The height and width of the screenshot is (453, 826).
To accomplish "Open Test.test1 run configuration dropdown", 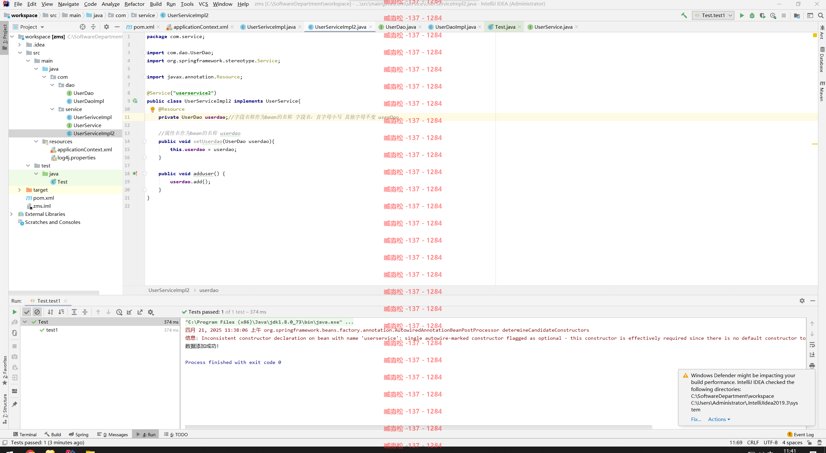I will 713,15.
